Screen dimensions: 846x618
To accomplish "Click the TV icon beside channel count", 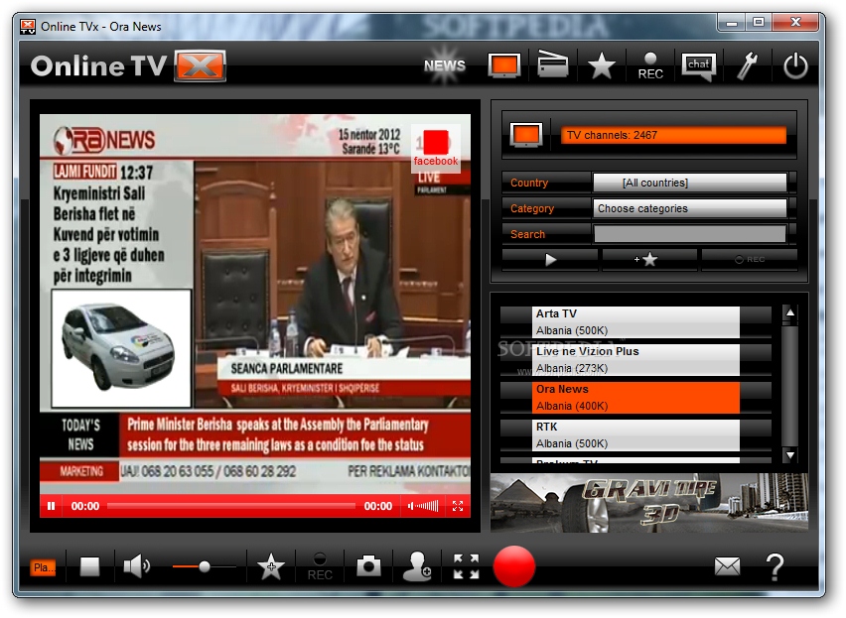I will point(526,135).
